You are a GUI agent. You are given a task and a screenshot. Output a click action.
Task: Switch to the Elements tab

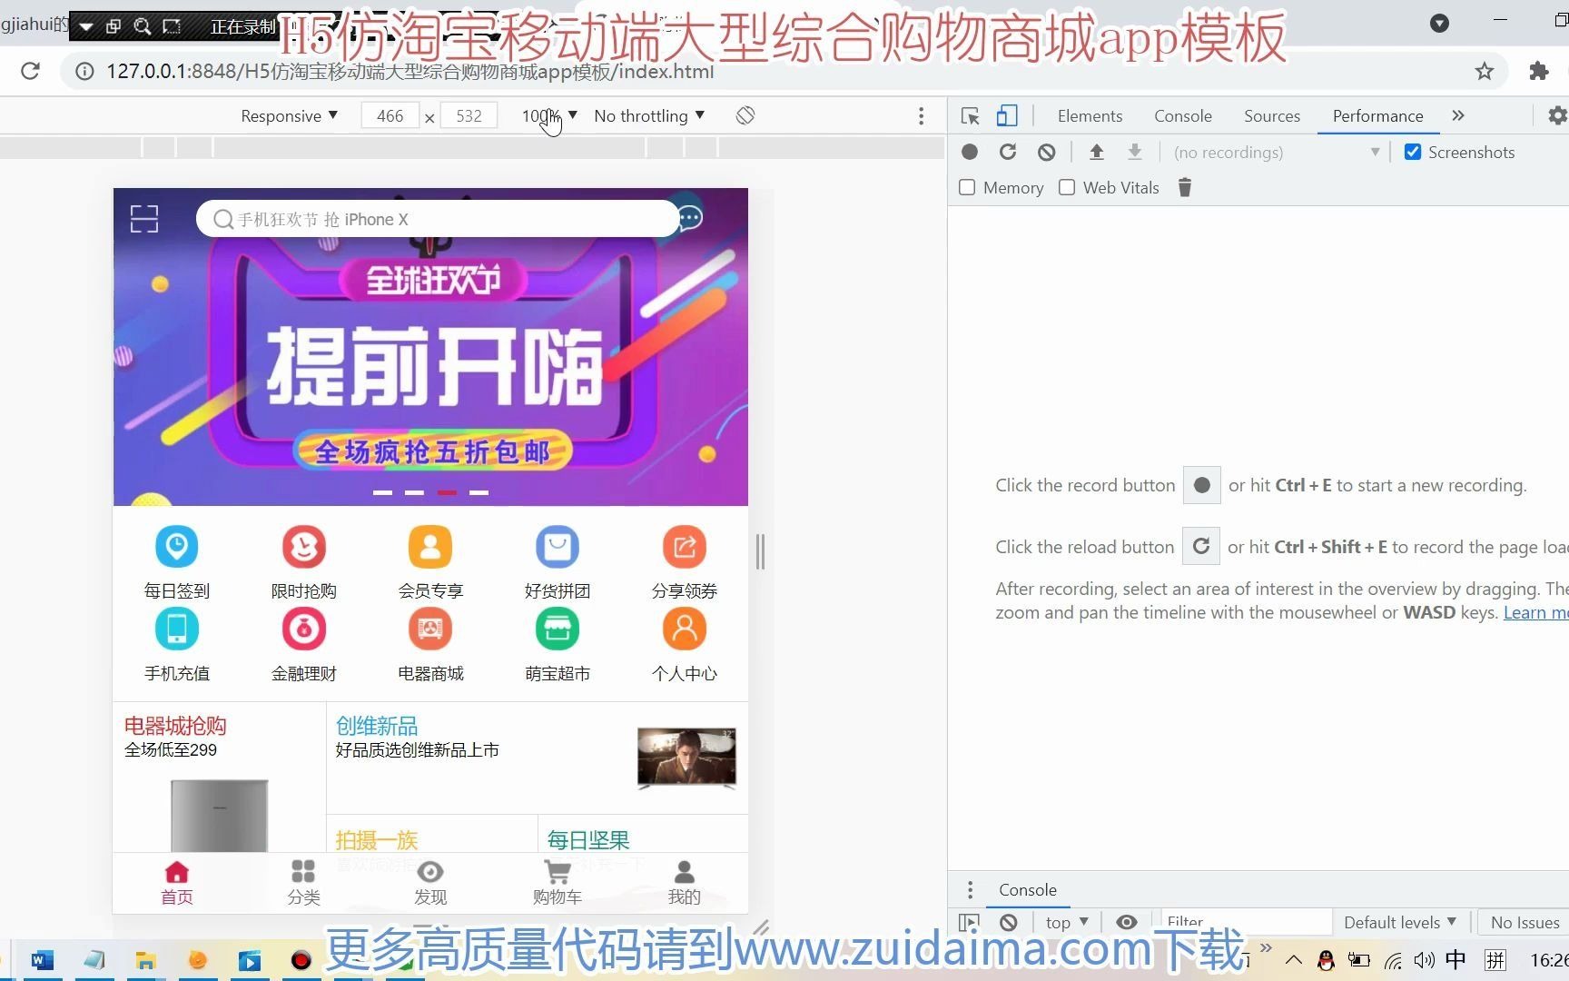point(1090,115)
